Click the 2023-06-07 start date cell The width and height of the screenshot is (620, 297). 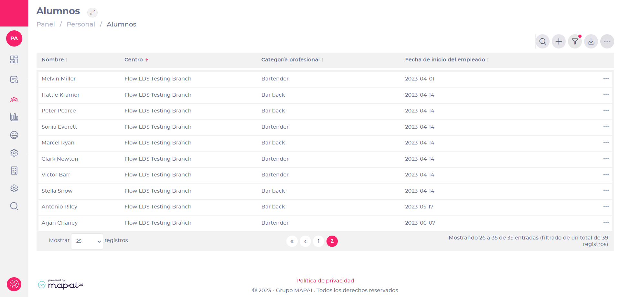coord(420,223)
